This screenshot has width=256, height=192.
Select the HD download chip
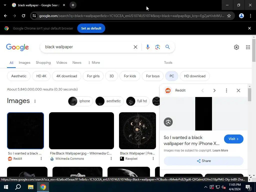(194, 76)
